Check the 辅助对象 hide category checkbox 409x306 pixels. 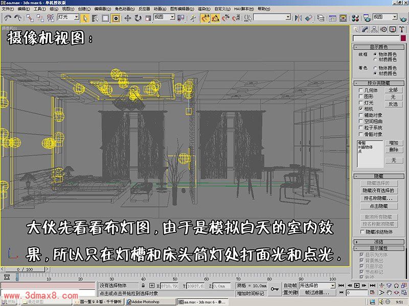click(x=361, y=115)
